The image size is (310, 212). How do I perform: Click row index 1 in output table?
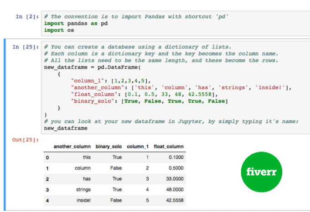coord(47,168)
